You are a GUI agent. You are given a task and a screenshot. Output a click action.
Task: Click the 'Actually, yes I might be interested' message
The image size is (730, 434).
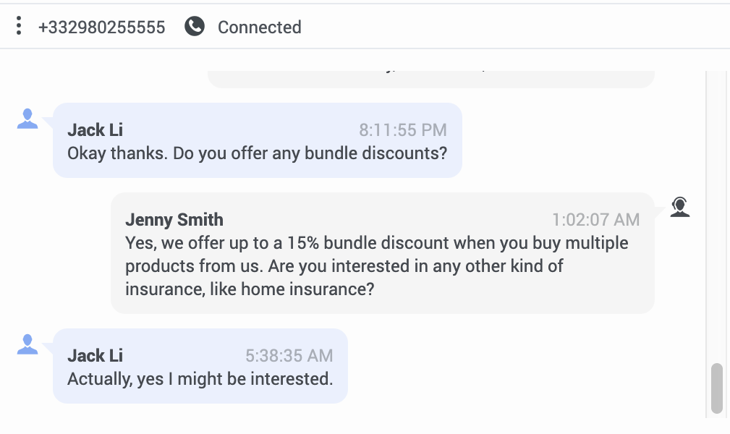coord(200,379)
